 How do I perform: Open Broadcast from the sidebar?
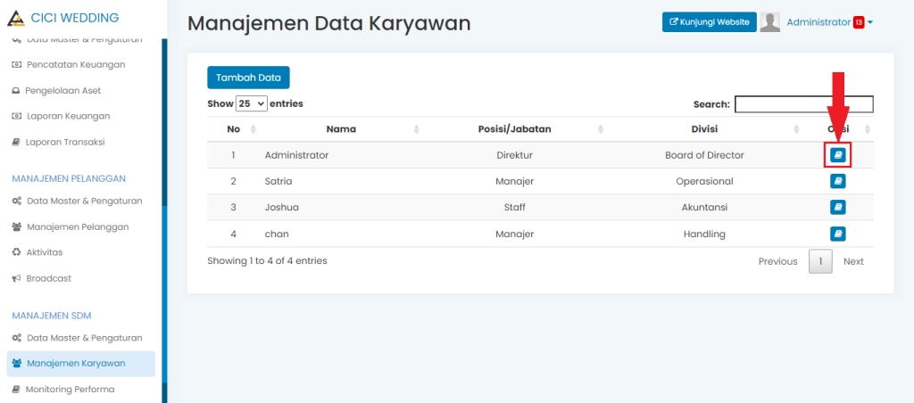pyautogui.click(x=48, y=278)
